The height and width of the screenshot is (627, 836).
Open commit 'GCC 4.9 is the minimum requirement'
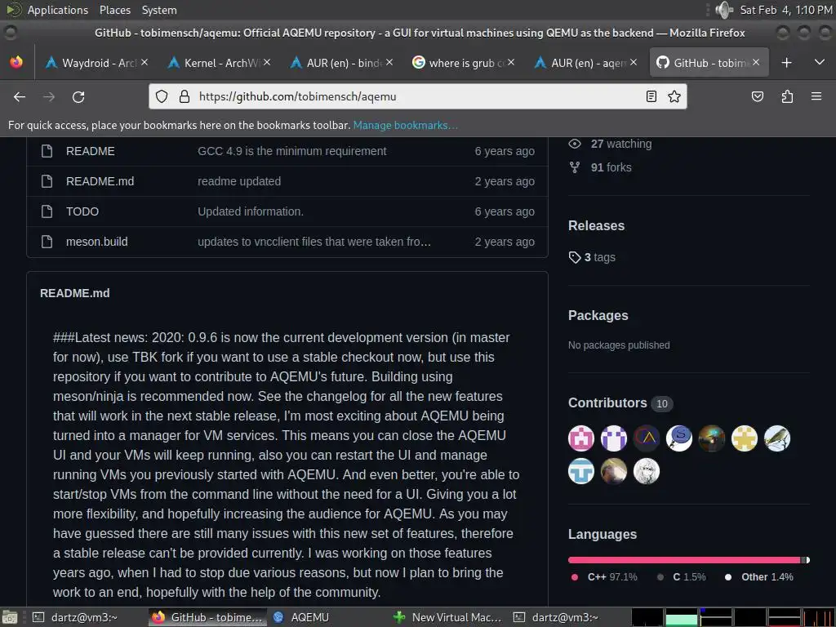pyautogui.click(x=291, y=151)
